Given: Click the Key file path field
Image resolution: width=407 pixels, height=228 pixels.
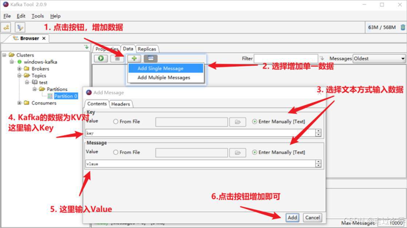Looking at the screenshot, I should [x=191, y=122].
